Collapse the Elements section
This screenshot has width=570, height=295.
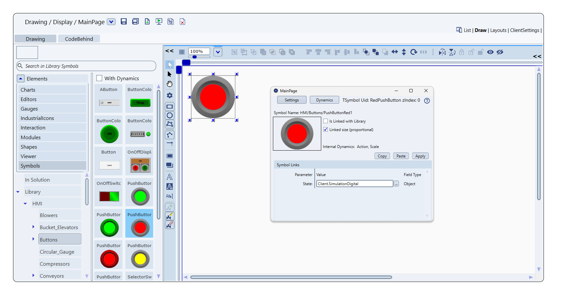point(21,79)
